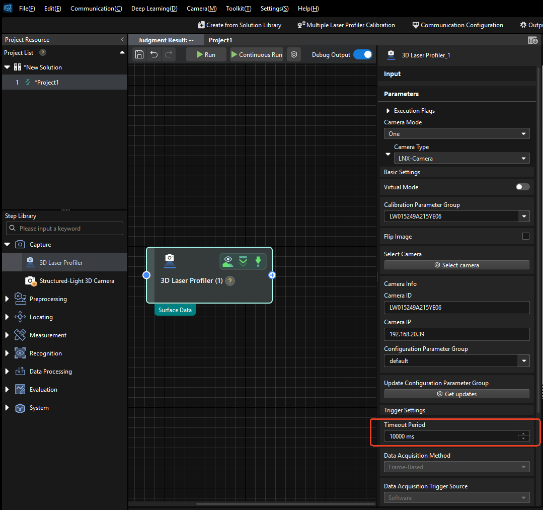This screenshot has height=510, width=543.
Task: Enable the Virtual Mode toggle
Action: 522,187
